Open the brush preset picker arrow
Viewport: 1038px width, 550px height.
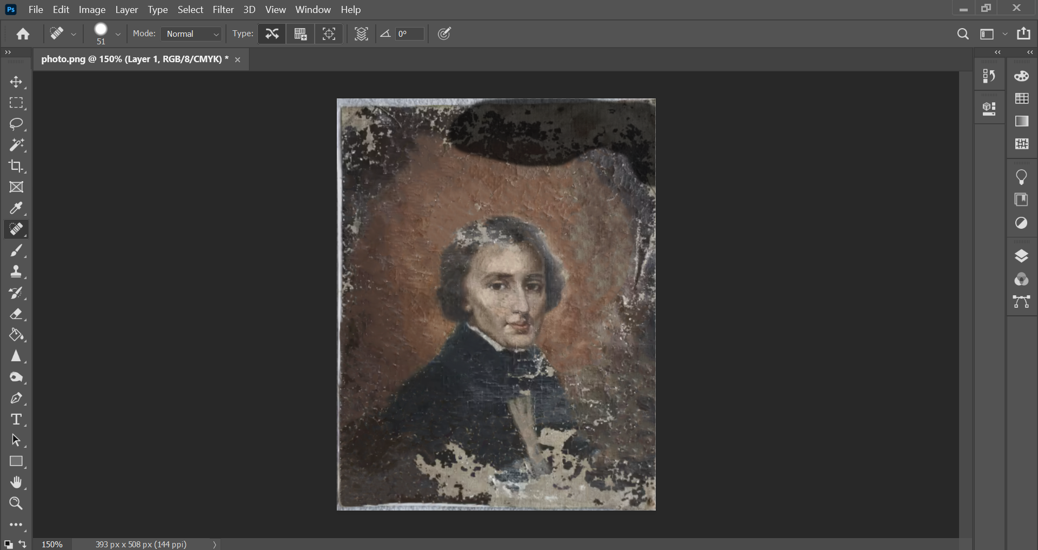point(118,34)
